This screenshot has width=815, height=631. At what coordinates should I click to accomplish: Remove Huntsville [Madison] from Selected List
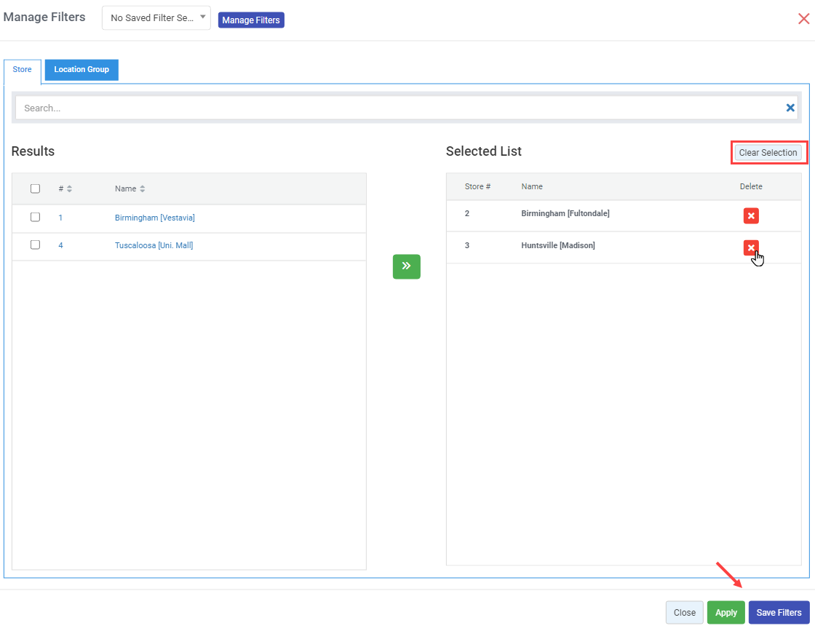click(x=751, y=247)
